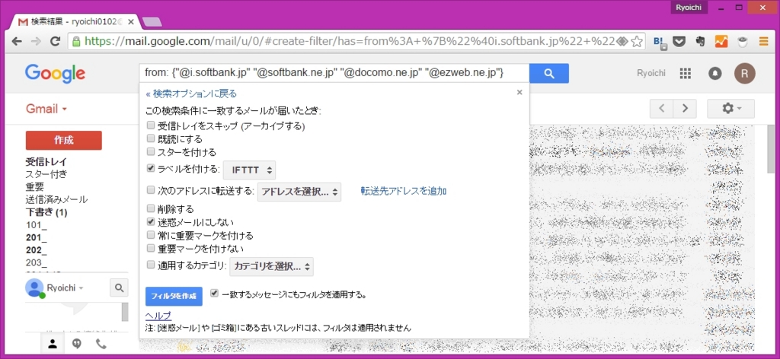
Task: Uncheck ラベルを付ける checkbox
Action: click(151, 168)
